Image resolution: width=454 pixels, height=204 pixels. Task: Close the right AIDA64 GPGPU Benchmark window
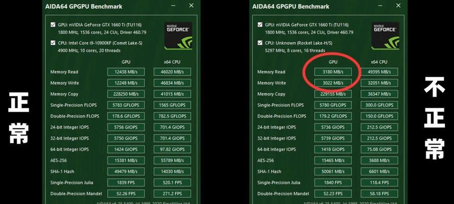pos(398,6)
